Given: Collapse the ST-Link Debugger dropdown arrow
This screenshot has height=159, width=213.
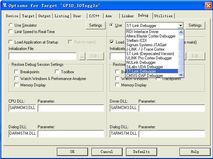Looking at the screenshot, I should tap(180, 25).
